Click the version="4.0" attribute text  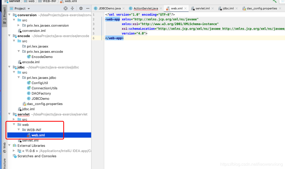tap(133, 33)
